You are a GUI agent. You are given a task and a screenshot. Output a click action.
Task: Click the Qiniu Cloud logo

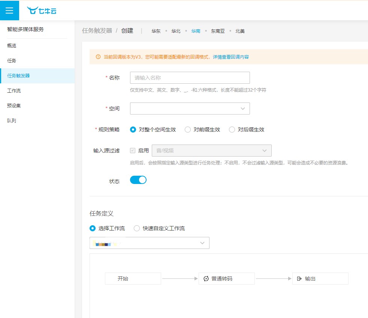42,11
